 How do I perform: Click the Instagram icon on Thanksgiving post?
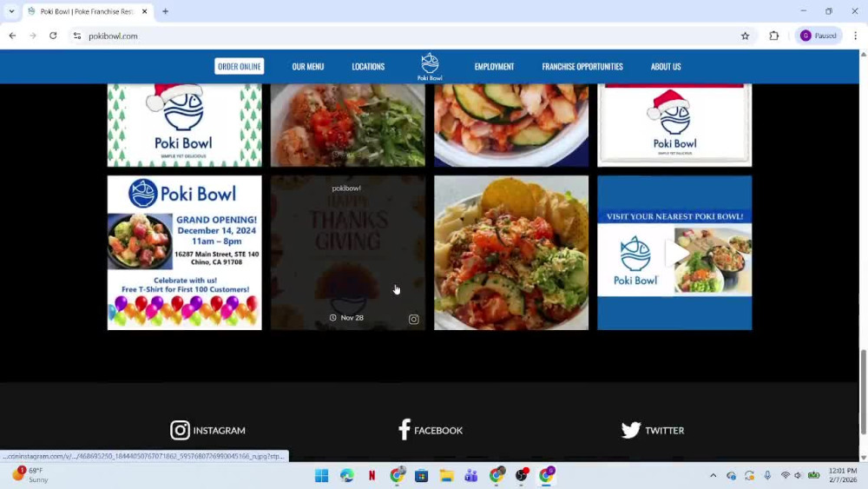tap(413, 319)
